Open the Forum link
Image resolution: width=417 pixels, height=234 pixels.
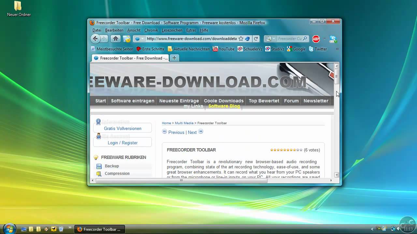(x=291, y=101)
